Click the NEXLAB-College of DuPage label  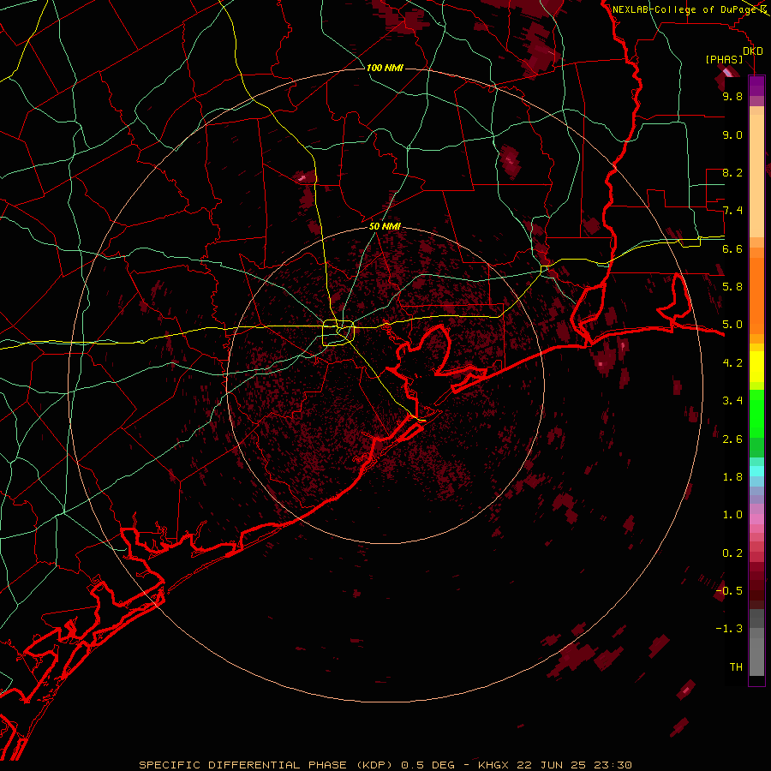coord(684,9)
